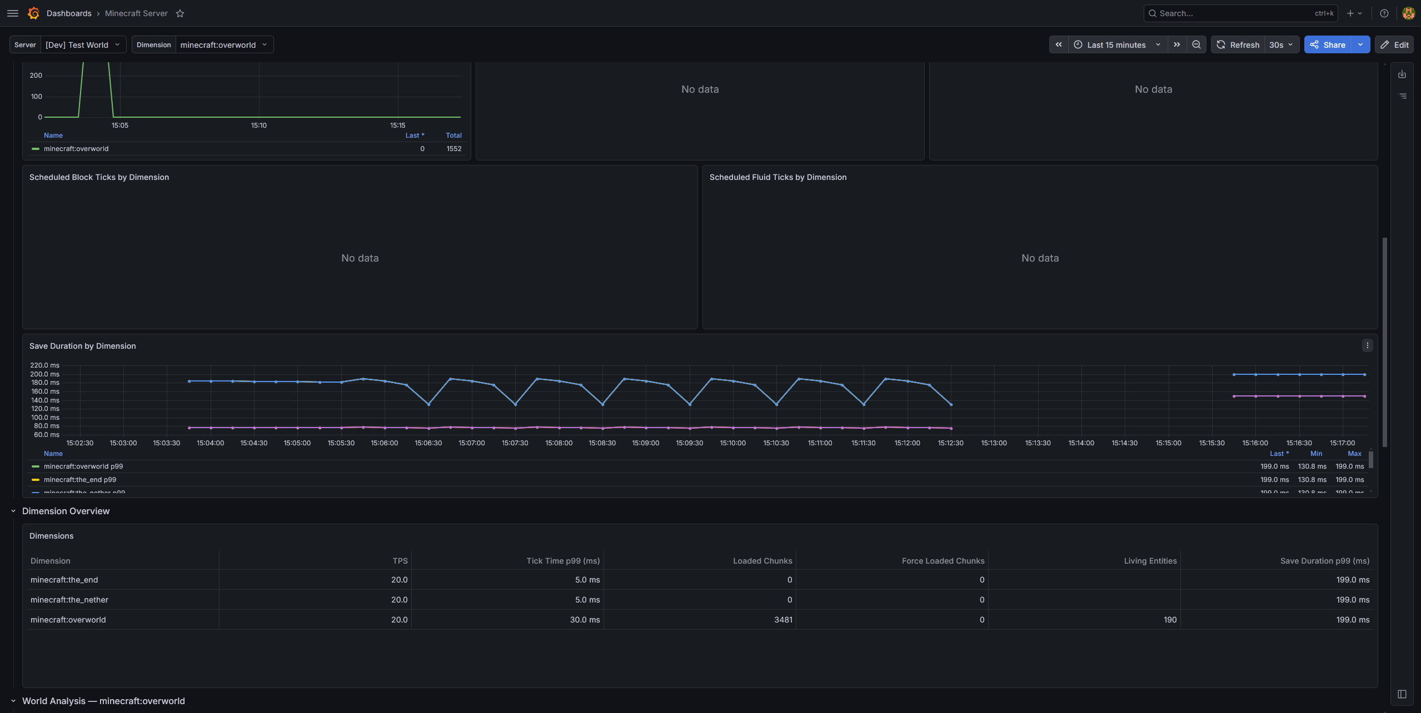Viewport: 1421px width, 713px height.
Task: Click the export icon in right sidebar
Action: click(1402, 74)
